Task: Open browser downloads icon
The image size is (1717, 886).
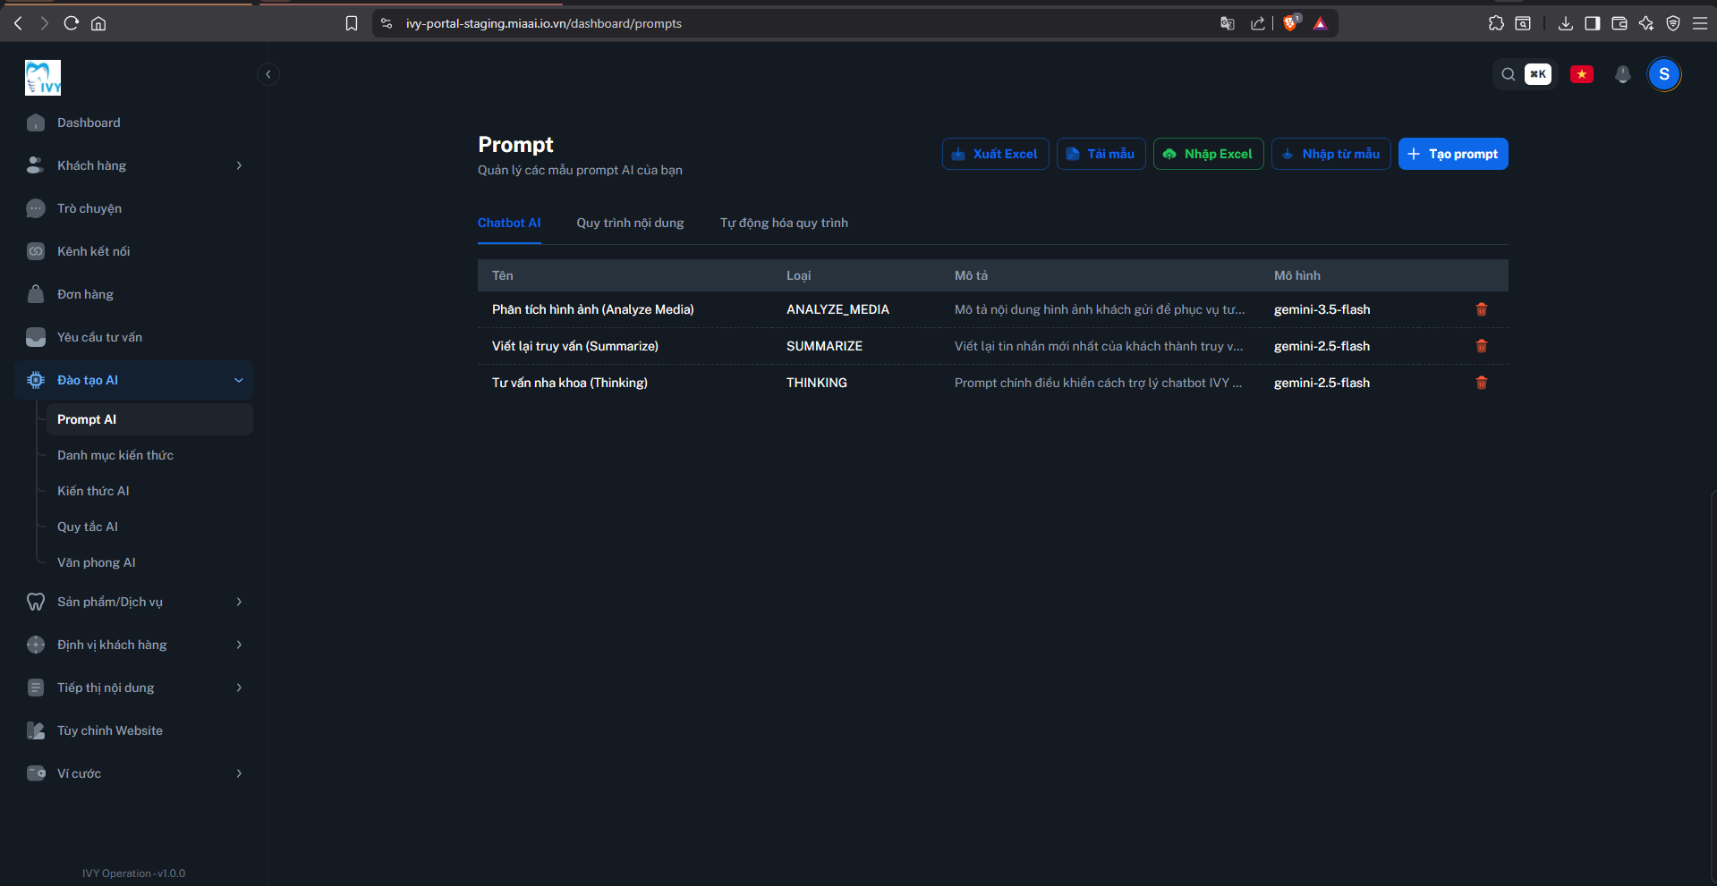Action: tap(1566, 23)
